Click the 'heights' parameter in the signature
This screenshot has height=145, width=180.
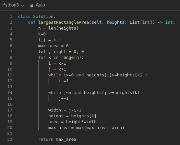(x=115, y=22)
